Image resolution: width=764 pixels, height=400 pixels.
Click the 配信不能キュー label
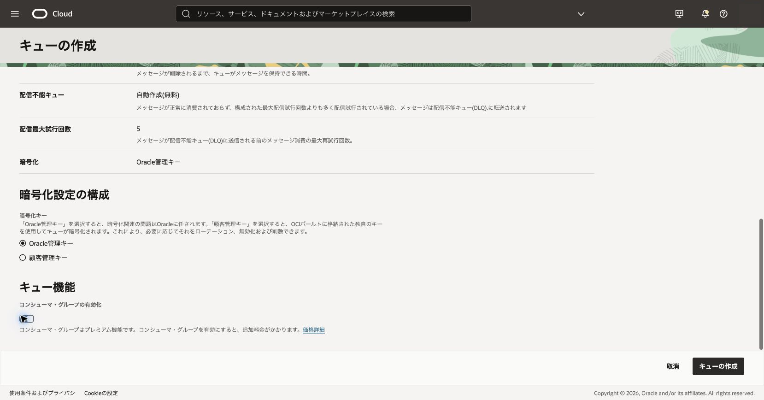click(x=42, y=95)
